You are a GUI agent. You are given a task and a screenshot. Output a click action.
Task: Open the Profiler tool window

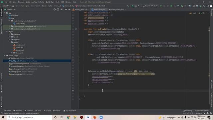point(57,111)
